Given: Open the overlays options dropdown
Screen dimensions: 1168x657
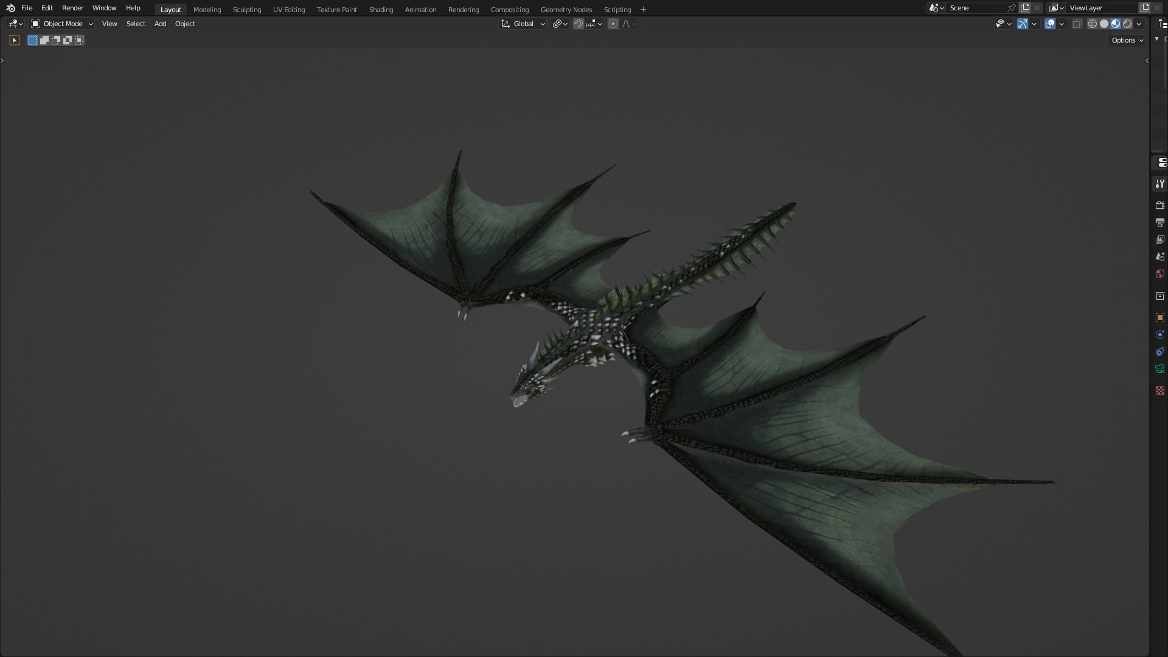Looking at the screenshot, I should click(1062, 24).
